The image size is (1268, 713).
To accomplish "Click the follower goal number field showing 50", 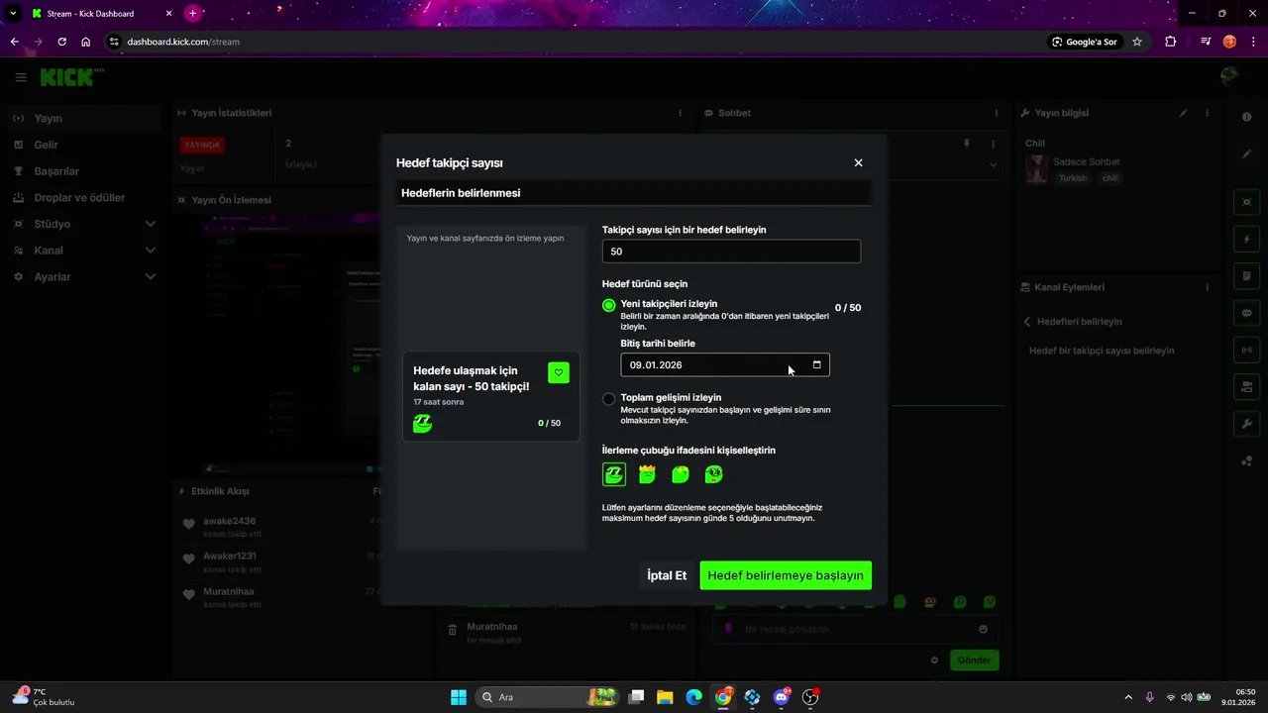I will (x=731, y=252).
